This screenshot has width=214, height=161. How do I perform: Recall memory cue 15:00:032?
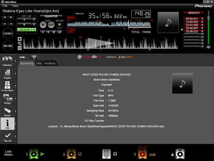pos(192,22)
